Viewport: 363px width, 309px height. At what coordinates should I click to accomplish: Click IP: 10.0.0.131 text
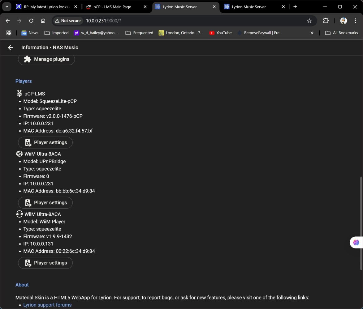point(38,244)
